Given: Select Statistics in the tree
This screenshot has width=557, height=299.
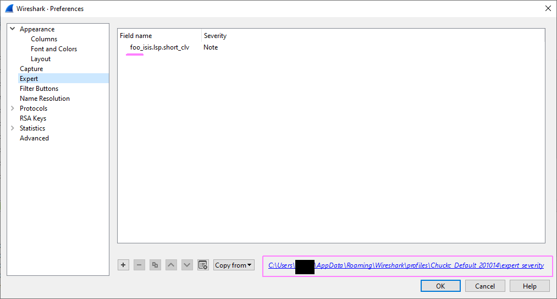Looking at the screenshot, I should click(x=32, y=128).
